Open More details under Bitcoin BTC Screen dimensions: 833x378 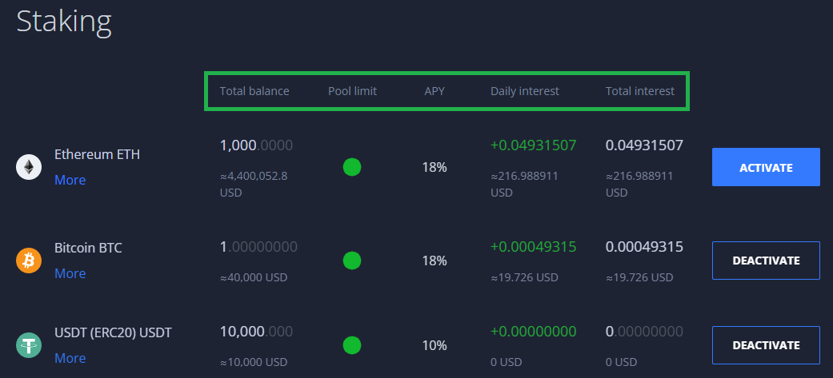(x=70, y=273)
